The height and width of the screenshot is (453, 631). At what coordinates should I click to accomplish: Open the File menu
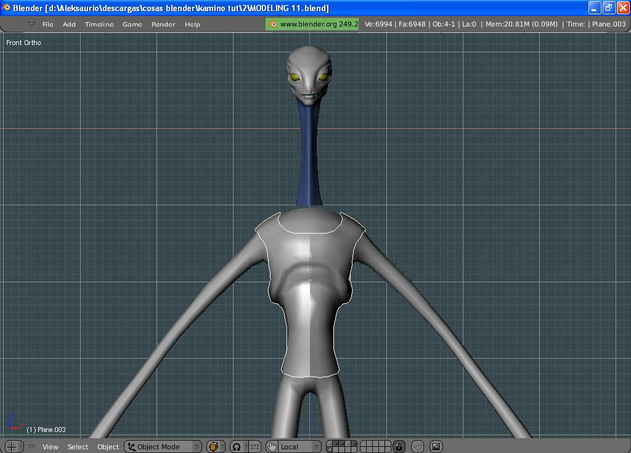[48, 24]
